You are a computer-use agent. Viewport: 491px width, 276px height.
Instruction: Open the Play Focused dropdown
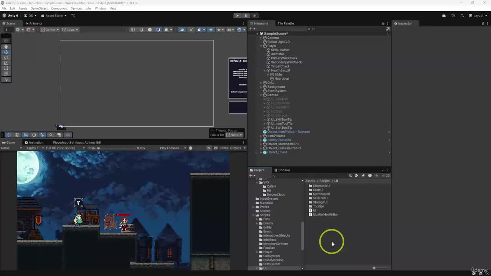[173, 148]
